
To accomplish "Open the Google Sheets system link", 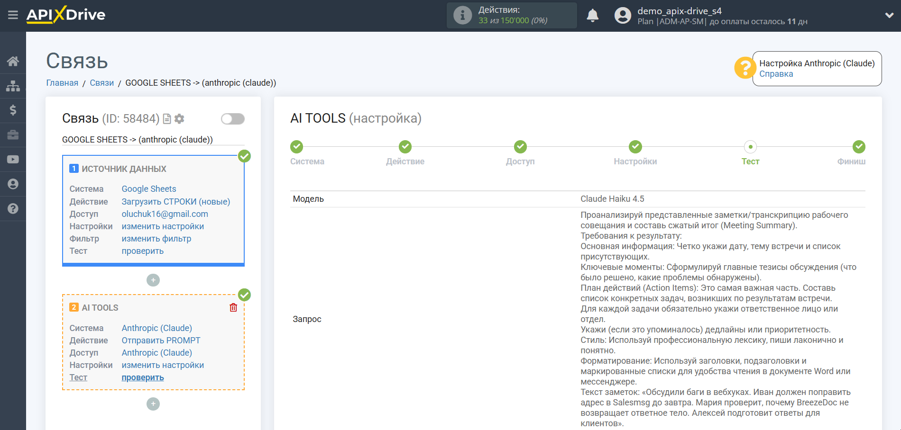I will pyautogui.click(x=148, y=189).
